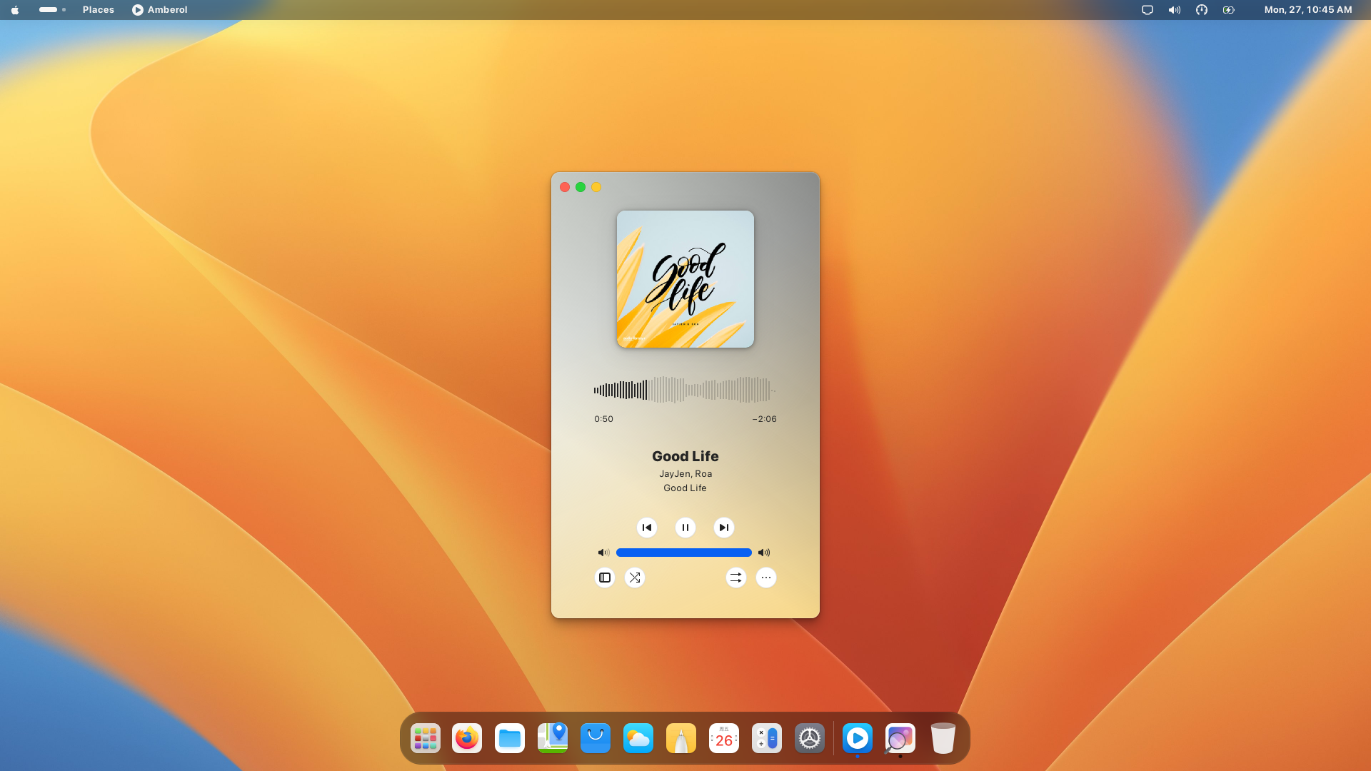Open the screen display tray icon
The image size is (1371, 771).
1147,10
